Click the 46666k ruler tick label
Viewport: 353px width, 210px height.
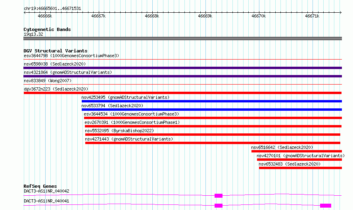45,16
